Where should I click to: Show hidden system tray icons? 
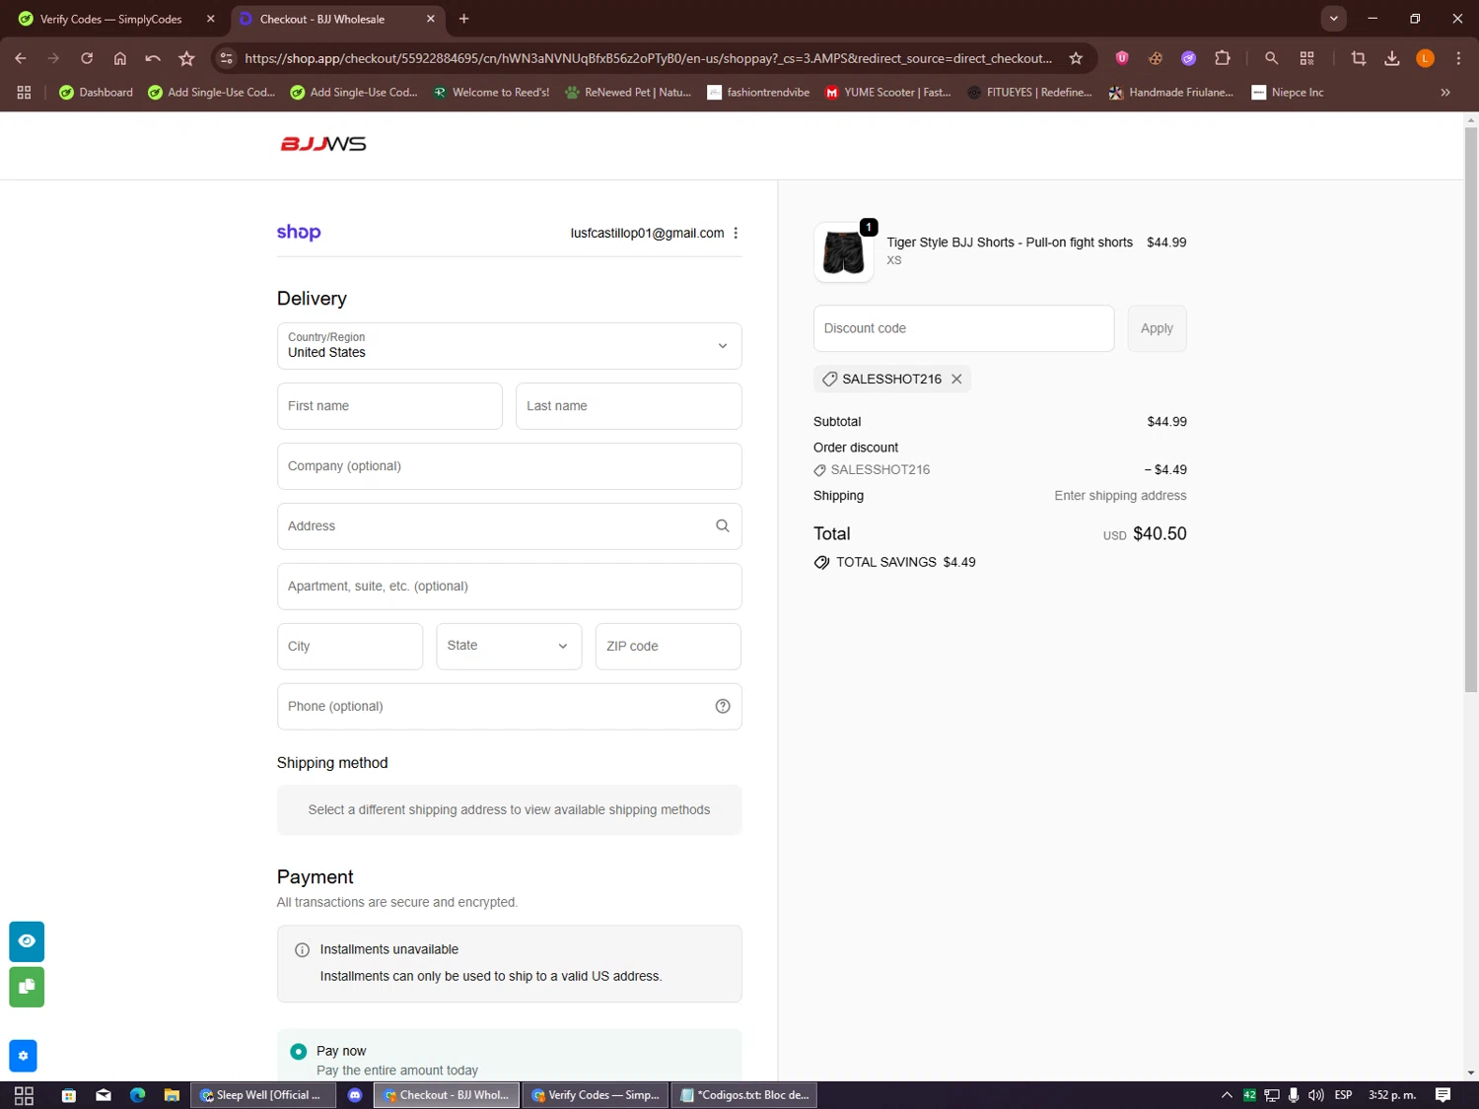coord(1227,1095)
